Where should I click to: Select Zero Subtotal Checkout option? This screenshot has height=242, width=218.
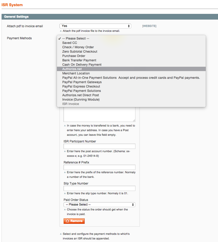(x=80, y=52)
